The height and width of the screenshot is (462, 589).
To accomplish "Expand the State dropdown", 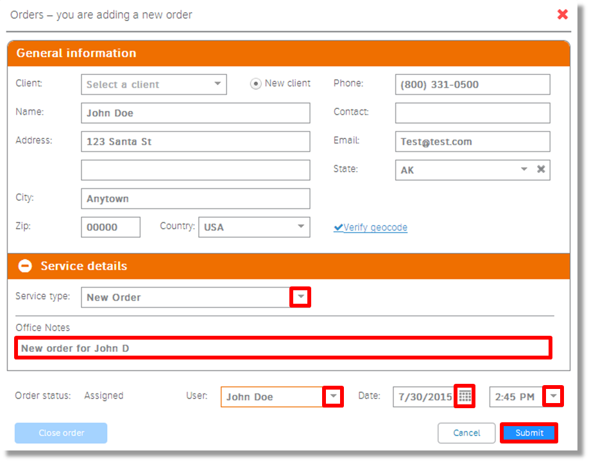I will click(524, 169).
